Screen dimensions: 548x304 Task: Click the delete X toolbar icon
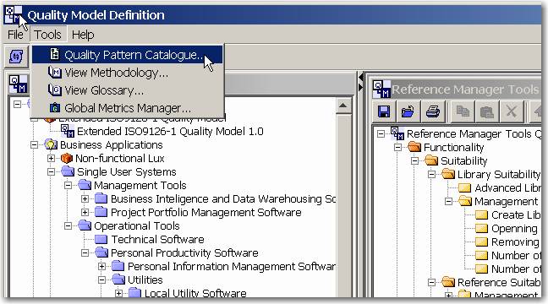pos(512,111)
